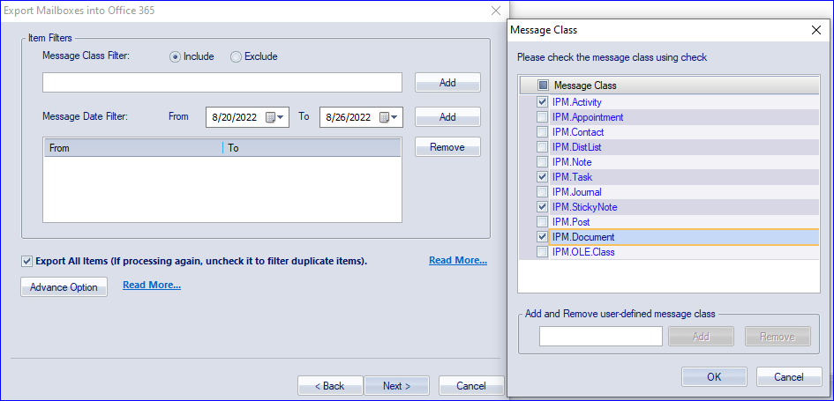The height and width of the screenshot is (401, 834).
Task: Click the Advance Option button
Action: (x=64, y=287)
